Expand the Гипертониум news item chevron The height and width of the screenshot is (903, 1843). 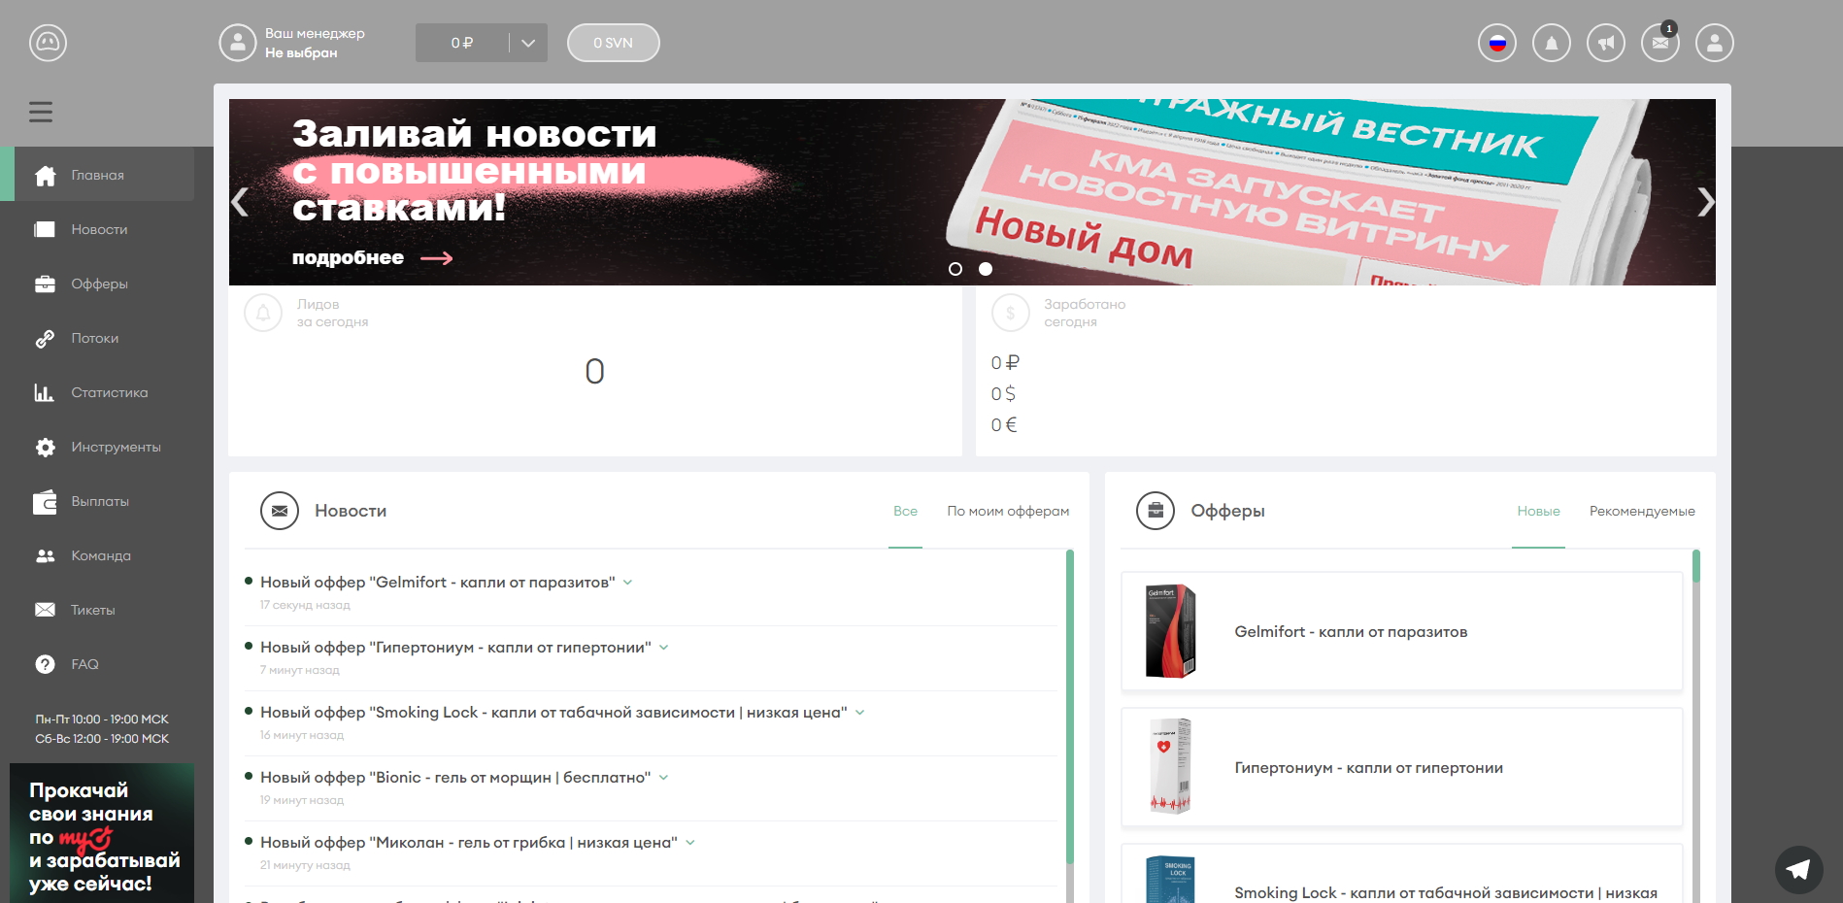tap(664, 648)
